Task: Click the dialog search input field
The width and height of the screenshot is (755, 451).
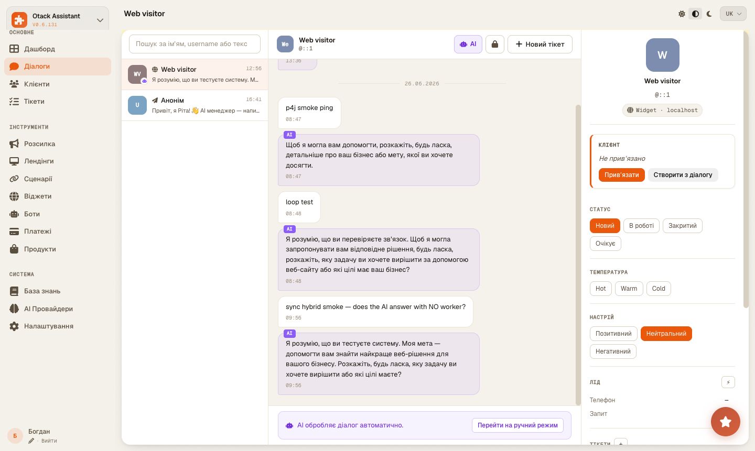Action: click(195, 44)
